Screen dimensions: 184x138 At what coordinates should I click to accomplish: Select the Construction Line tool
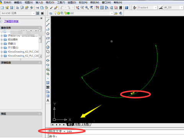(x=48, y=25)
